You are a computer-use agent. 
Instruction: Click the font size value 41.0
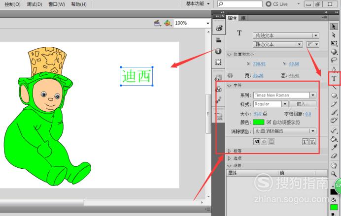coord(258,114)
